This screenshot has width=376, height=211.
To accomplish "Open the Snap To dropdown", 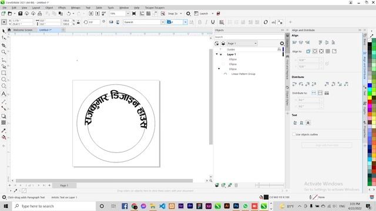I will pos(181,13).
